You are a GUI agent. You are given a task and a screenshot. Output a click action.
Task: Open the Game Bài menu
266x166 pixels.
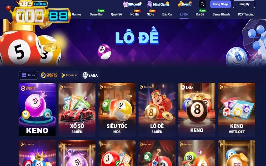coord(96,14)
